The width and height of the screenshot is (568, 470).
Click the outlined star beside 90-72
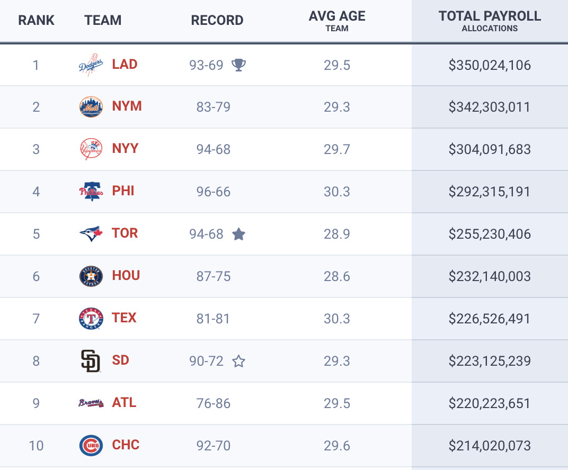(x=239, y=361)
